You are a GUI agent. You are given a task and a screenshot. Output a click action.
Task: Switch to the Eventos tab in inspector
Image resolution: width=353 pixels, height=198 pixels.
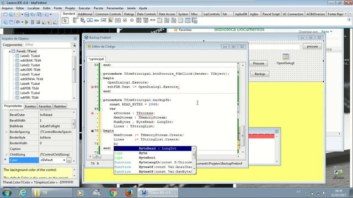pos(30,106)
